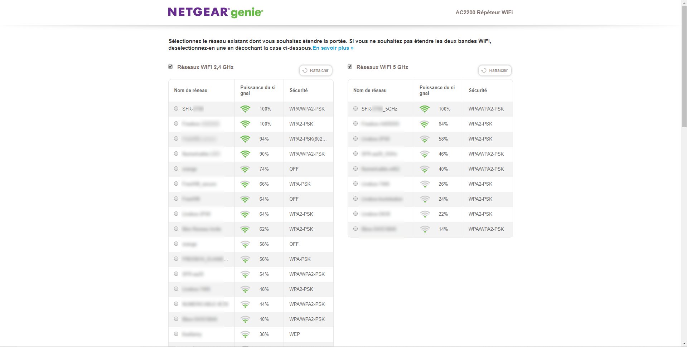
Task: Click the AC2200 Répéteur WiFi title
Action: click(x=484, y=13)
